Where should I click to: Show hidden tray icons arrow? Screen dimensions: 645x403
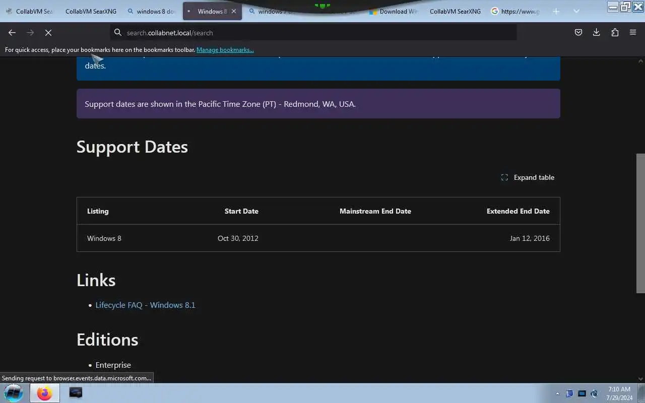point(557,393)
